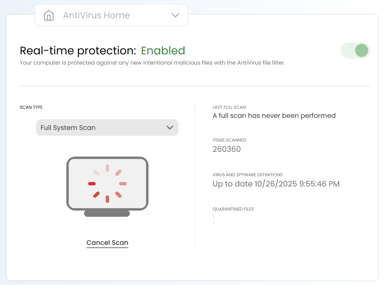Open the Full System Scan dropdown
This screenshot has height=285, width=385.
click(x=107, y=127)
